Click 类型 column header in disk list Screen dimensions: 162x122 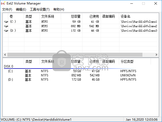pyautogui.click(x=32, y=61)
